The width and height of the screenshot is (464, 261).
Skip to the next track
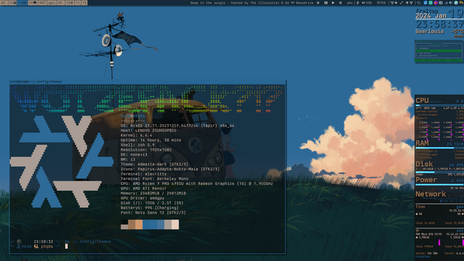340,3
